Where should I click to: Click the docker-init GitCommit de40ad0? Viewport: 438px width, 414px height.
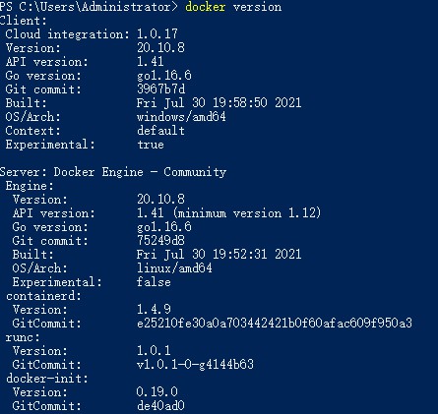[x=160, y=406]
